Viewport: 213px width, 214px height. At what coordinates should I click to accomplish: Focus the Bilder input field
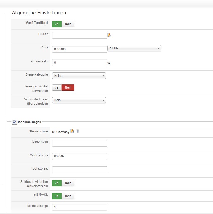click(79, 35)
